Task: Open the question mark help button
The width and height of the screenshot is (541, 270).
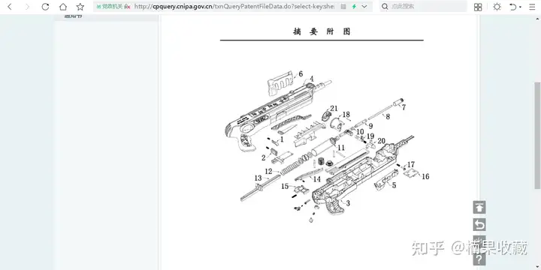Action: click(x=479, y=259)
